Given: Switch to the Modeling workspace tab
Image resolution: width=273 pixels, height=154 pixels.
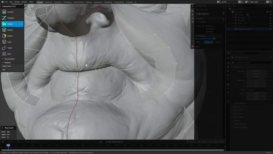Looking at the screenshot, I should pos(48,2).
